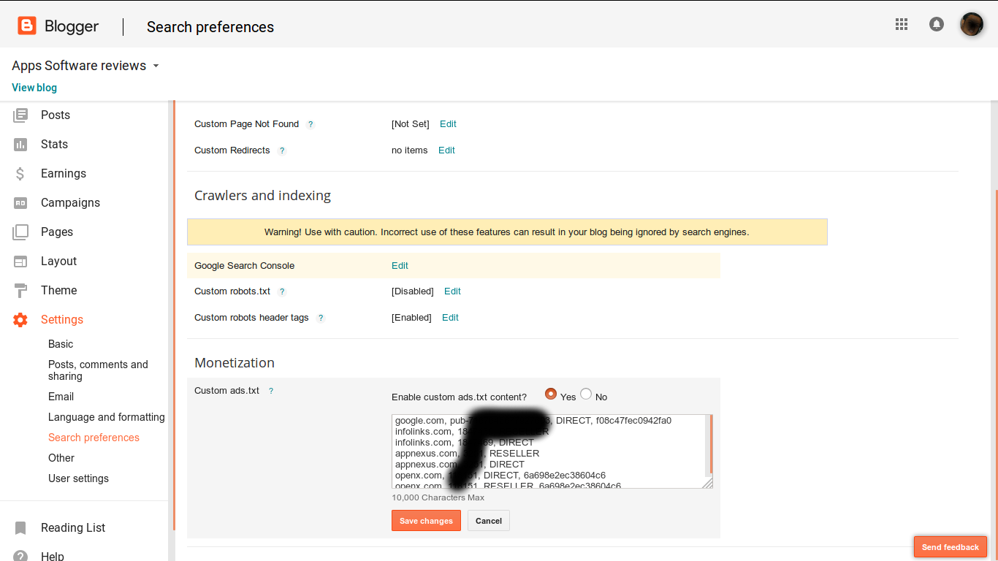Show help for Custom robots header tags
The width and height of the screenshot is (998, 561).
(x=321, y=318)
